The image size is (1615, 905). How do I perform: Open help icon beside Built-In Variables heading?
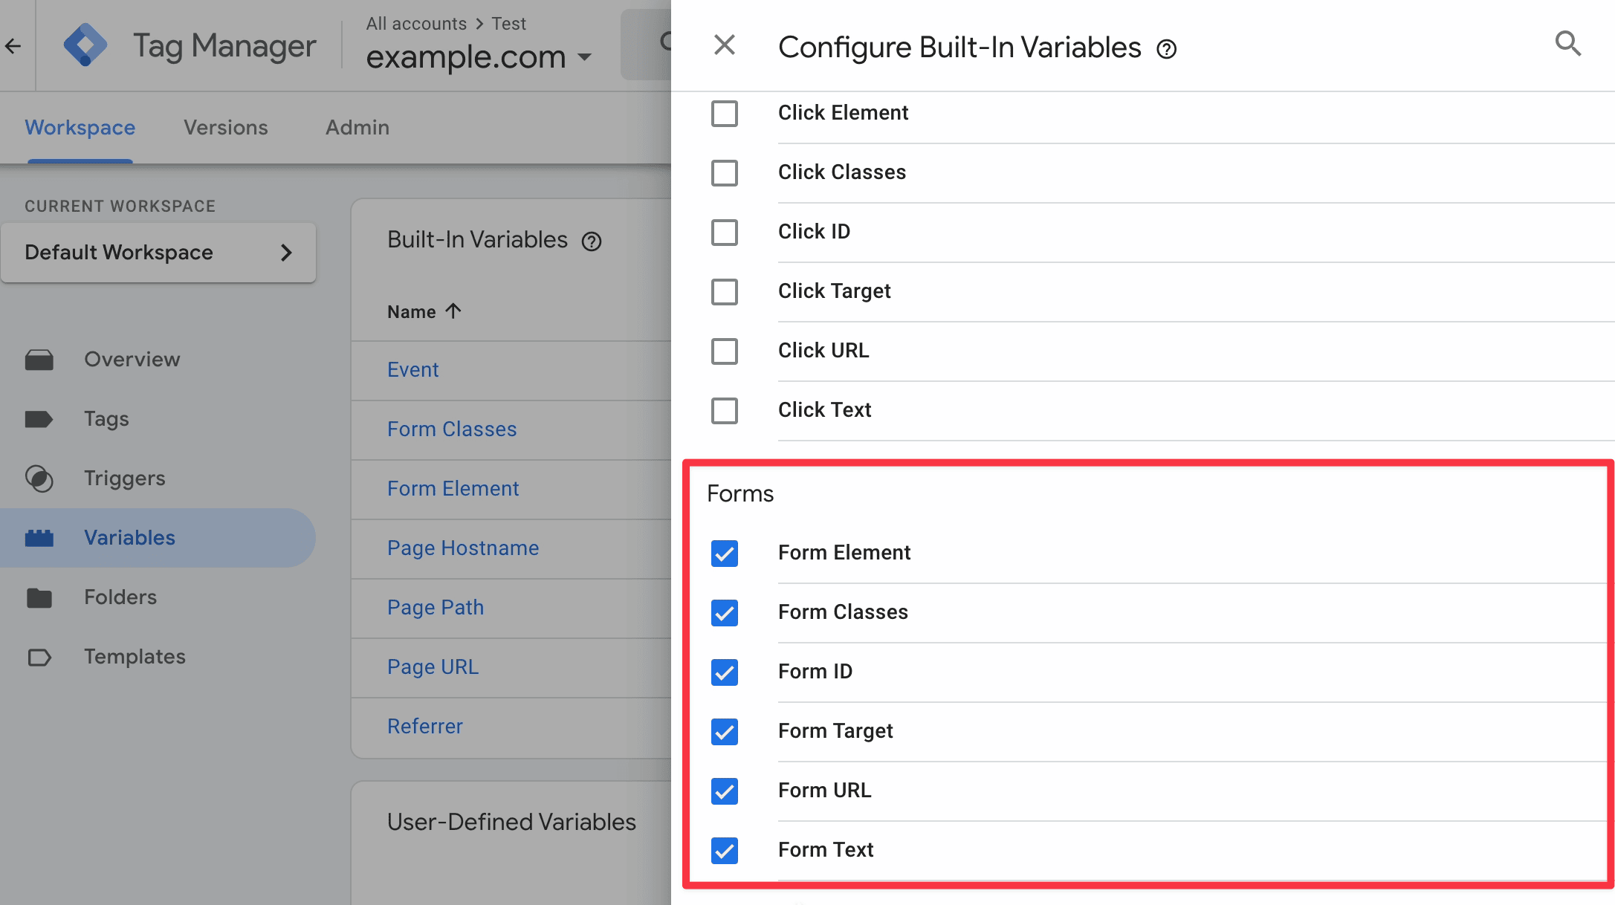(x=592, y=241)
